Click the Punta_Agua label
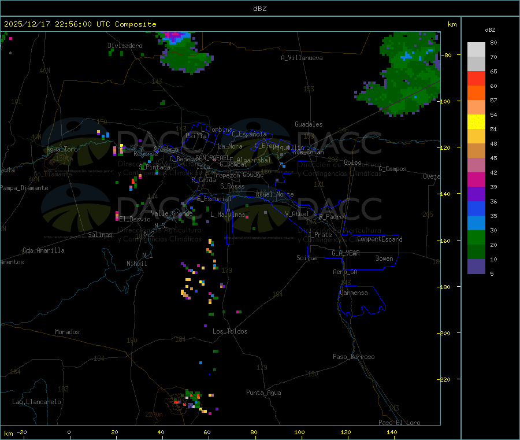520x440 pixels. (x=263, y=393)
